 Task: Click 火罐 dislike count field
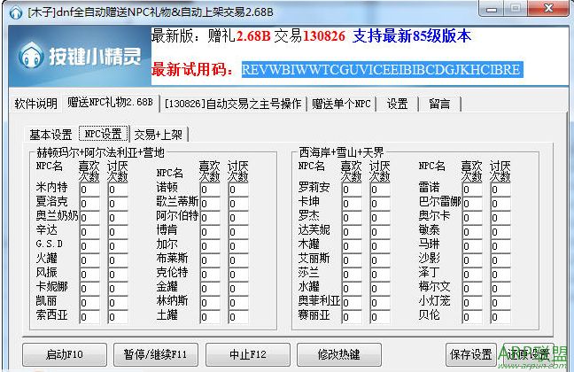[x=118, y=260]
